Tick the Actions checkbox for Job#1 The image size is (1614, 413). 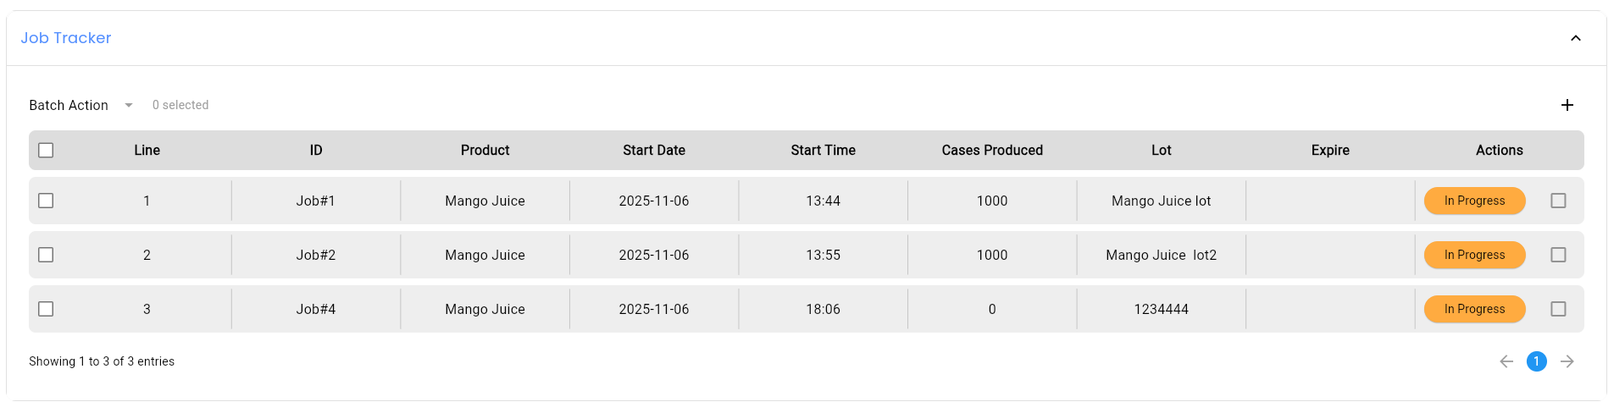click(1557, 201)
